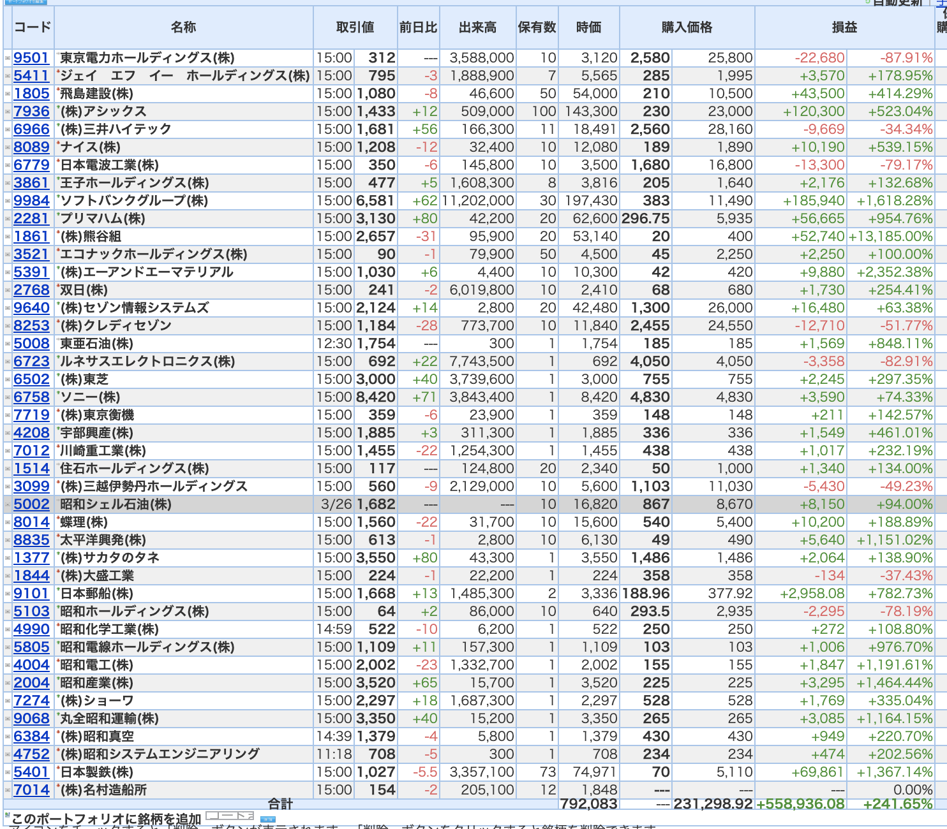This screenshot has height=829, width=947.
Task: Click the (株)熊谷組 name cell
Action: point(184,237)
